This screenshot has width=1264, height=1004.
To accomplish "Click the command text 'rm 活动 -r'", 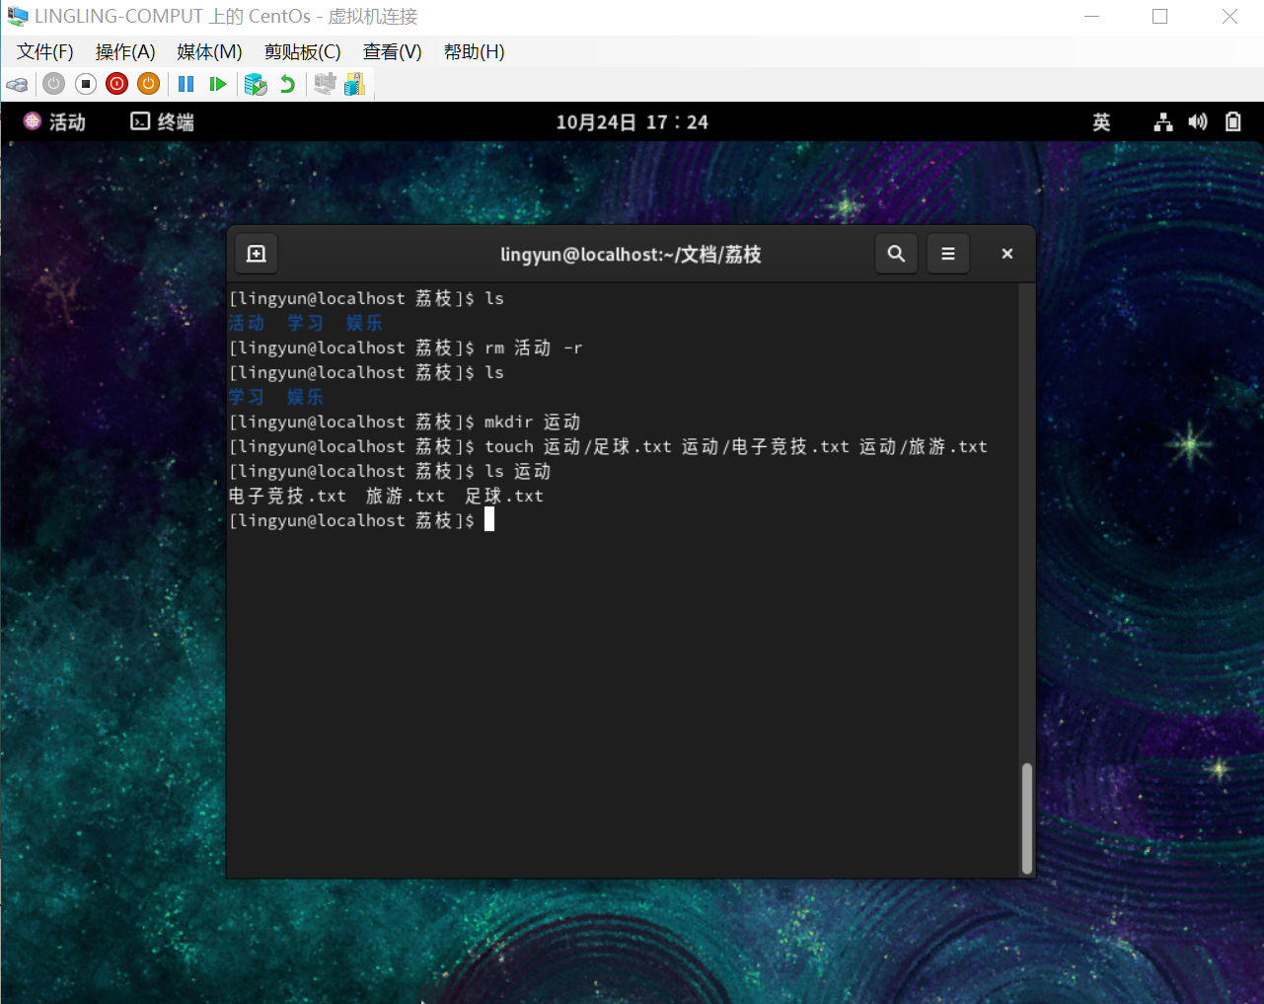I will (533, 348).
